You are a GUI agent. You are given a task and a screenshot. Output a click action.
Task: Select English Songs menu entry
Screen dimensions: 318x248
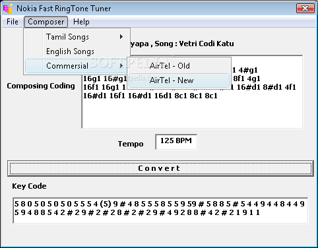click(77, 51)
